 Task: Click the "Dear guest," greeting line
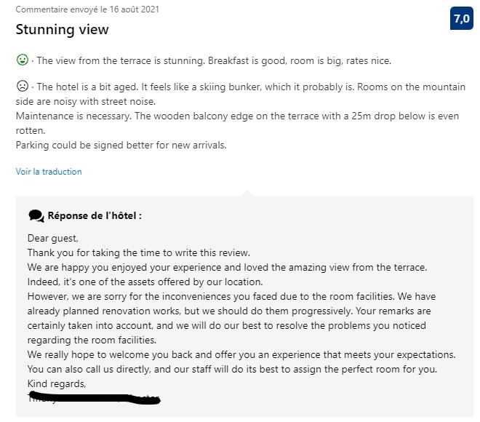click(52, 238)
